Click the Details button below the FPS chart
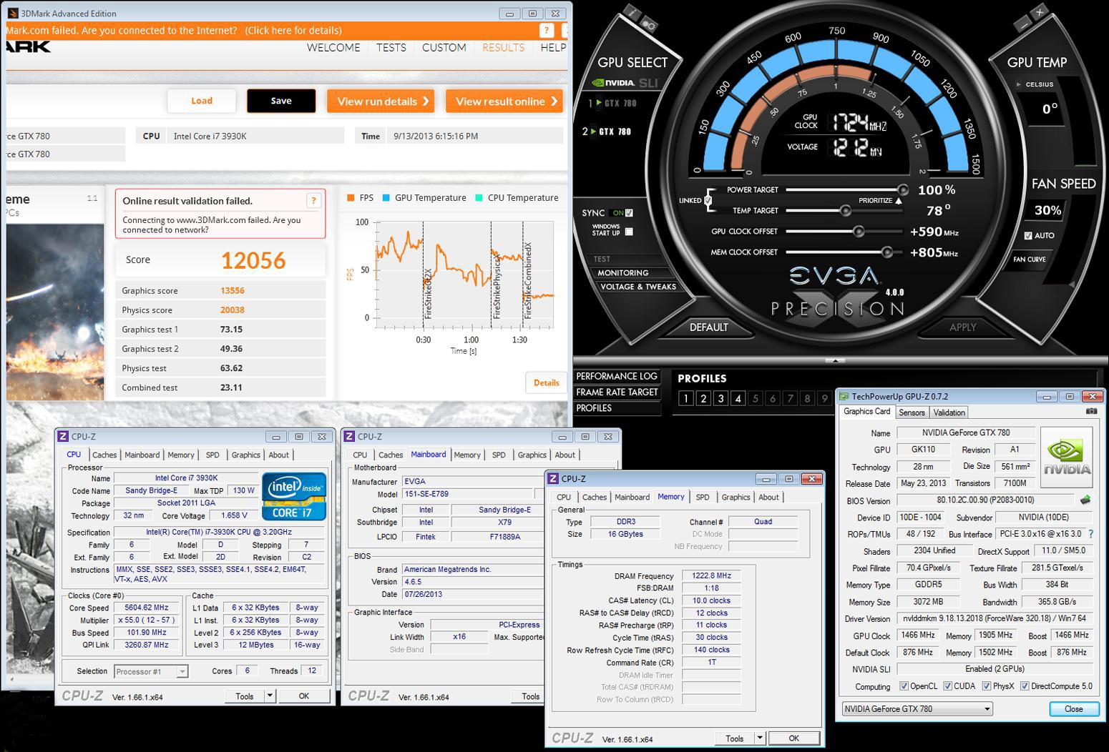The image size is (1109, 752). click(x=547, y=382)
